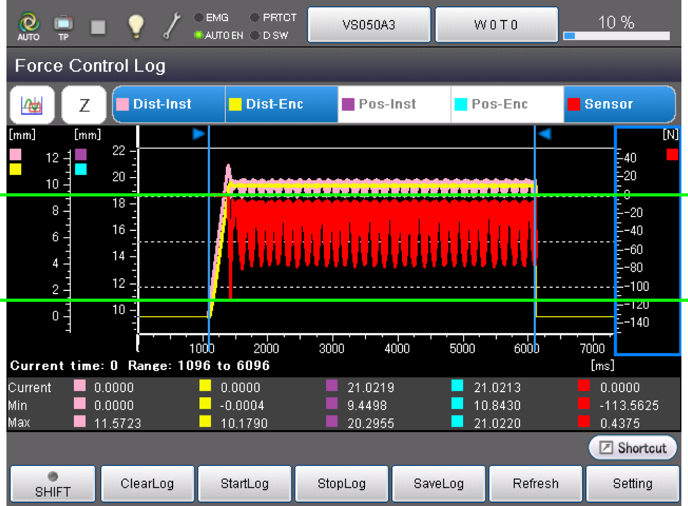The height and width of the screenshot is (506, 688).
Task: Click the right blue range marker arrow
Action: pos(545,134)
